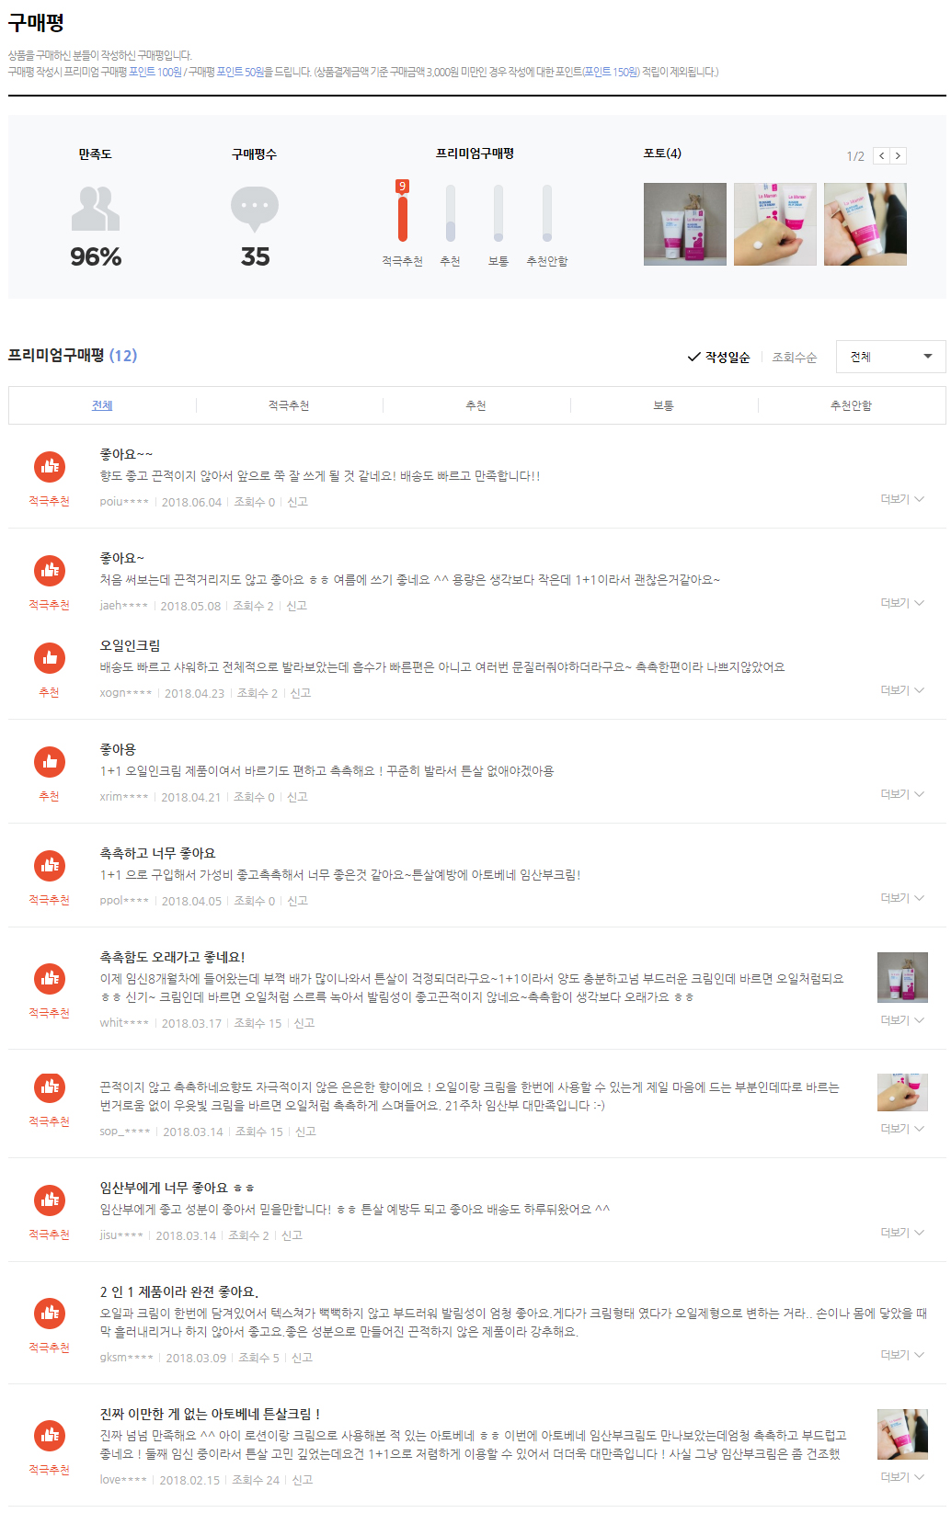951x1513 pixels.
Task: Go to next photo page arrow
Action: (x=899, y=155)
